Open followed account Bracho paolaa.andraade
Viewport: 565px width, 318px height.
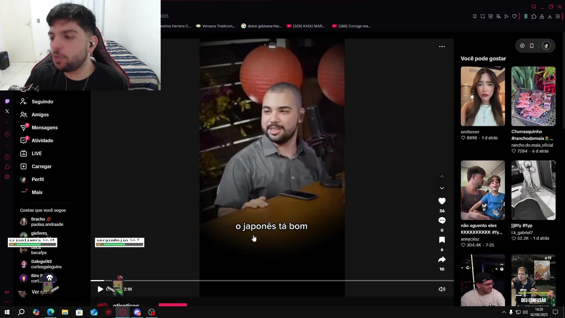pyautogui.click(x=42, y=222)
